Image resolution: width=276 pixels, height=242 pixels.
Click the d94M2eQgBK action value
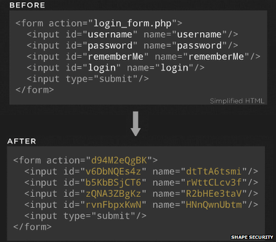pos(119,160)
